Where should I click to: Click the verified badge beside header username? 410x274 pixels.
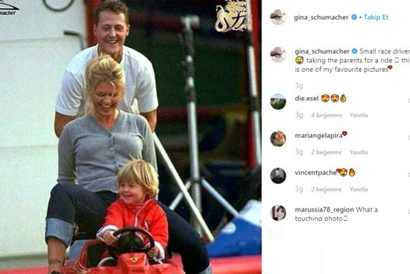click(354, 17)
